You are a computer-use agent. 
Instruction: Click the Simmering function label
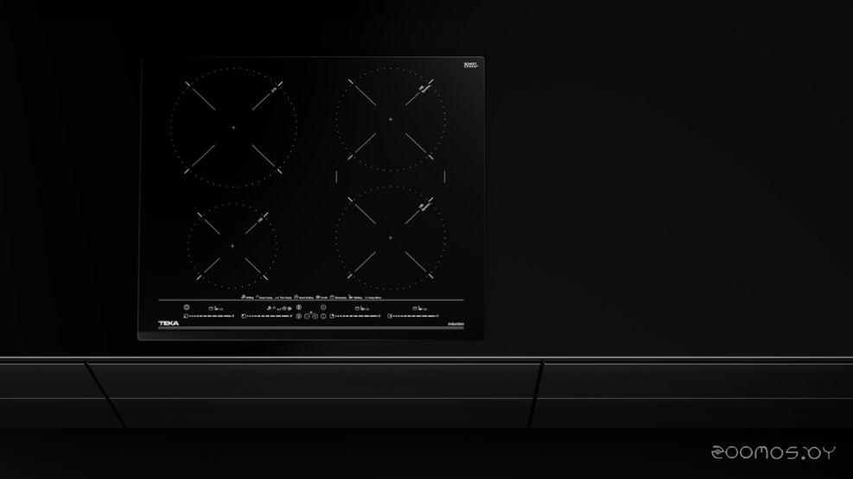pos(339,298)
